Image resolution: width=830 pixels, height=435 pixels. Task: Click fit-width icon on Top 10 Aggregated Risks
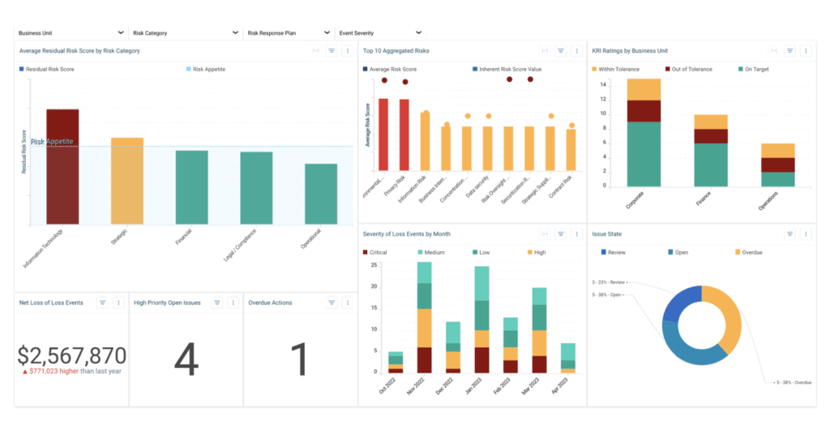(x=544, y=51)
